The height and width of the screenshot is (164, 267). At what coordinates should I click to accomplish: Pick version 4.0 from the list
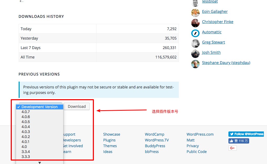[24, 147]
